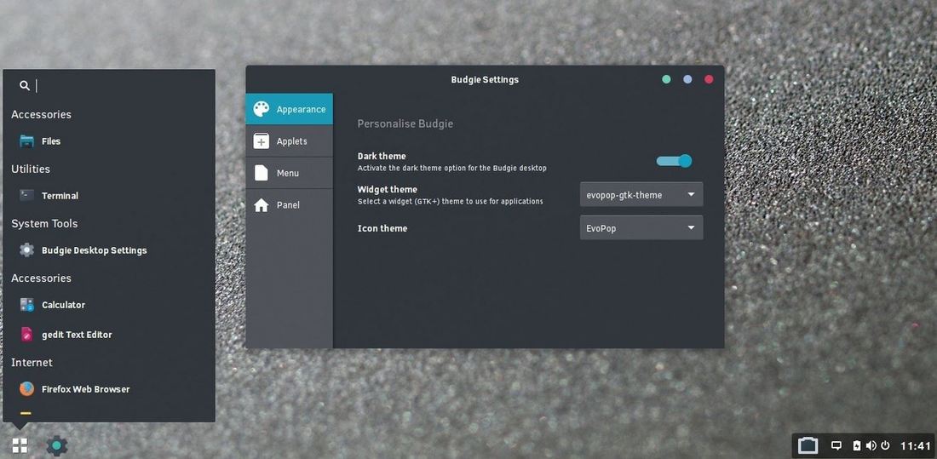Viewport: 937px width, 459px height.
Task: Click the first Accessories heading above Files
Action: click(x=41, y=114)
